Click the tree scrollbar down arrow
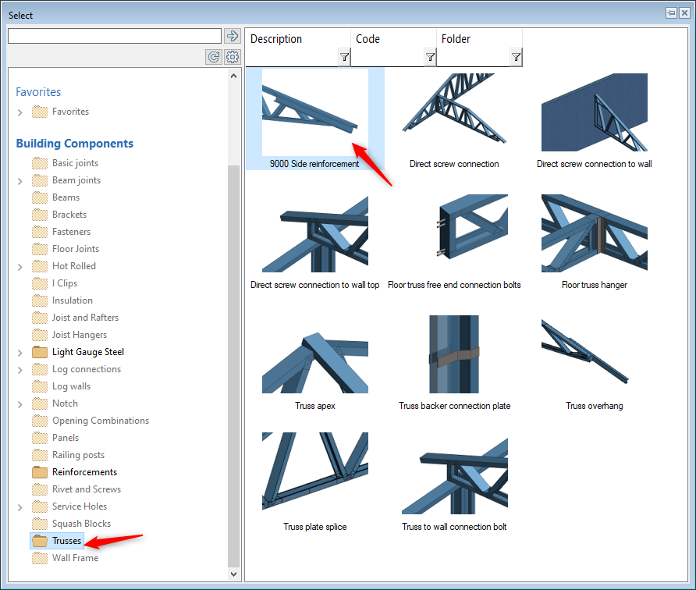This screenshot has height=590, width=696. [x=234, y=574]
